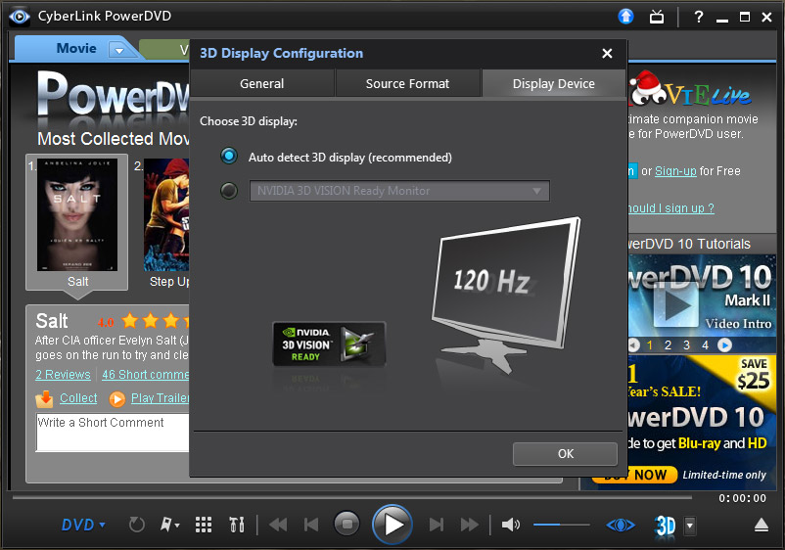
Task: Play the PowerDVD 10 Video Intro tutorial
Action: point(675,304)
